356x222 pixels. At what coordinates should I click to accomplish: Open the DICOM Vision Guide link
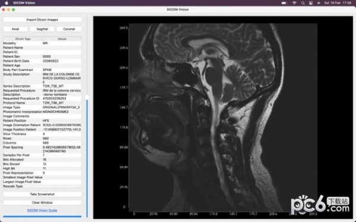pos(42,210)
